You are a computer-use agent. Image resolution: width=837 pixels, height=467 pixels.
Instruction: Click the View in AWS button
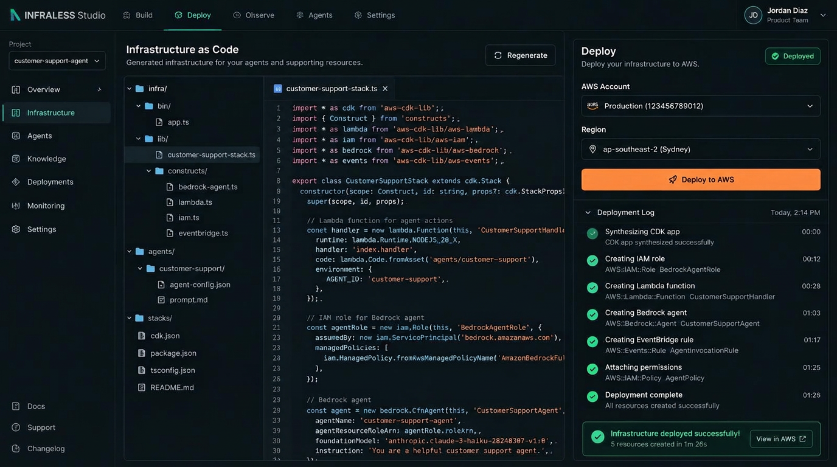tap(781, 439)
